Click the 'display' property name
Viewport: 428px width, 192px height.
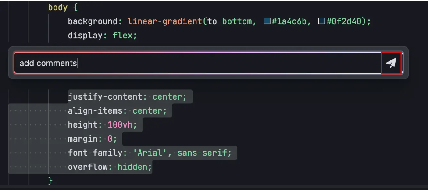86,36
